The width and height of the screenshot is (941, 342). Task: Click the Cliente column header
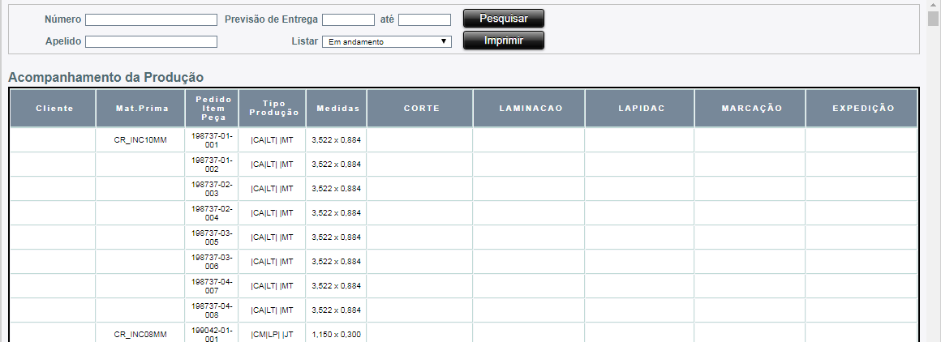click(x=54, y=109)
